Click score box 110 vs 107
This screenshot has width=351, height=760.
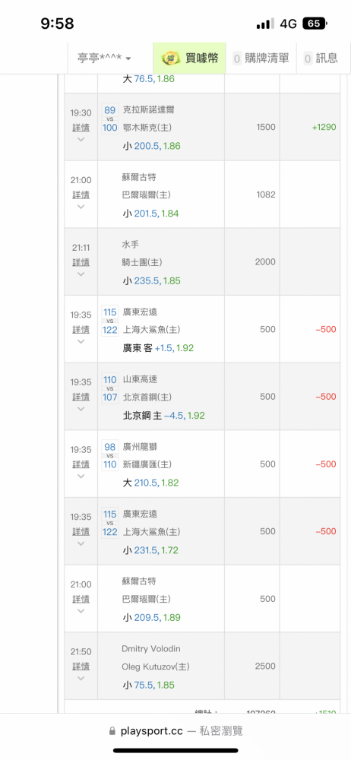[x=110, y=388]
